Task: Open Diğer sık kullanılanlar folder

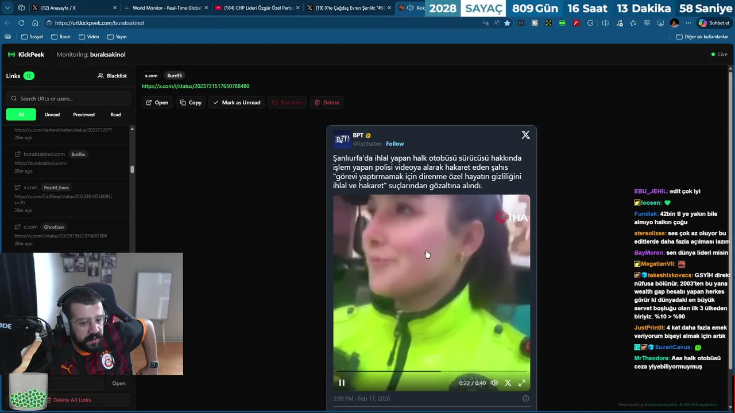Action: [x=702, y=37]
